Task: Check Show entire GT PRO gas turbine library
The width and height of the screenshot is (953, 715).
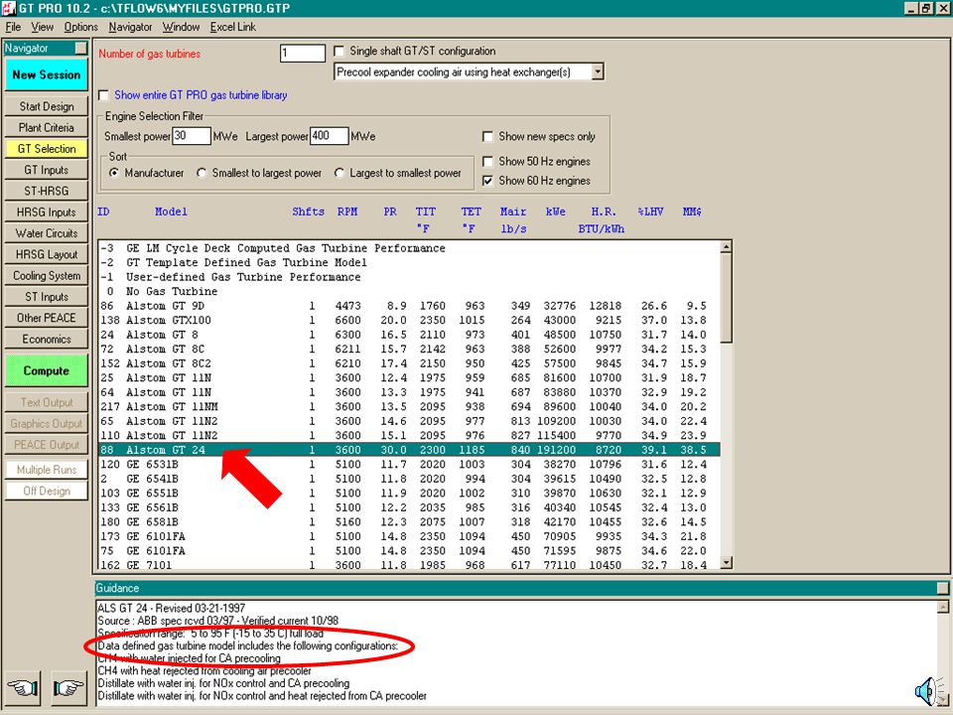Action: tap(104, 95)
